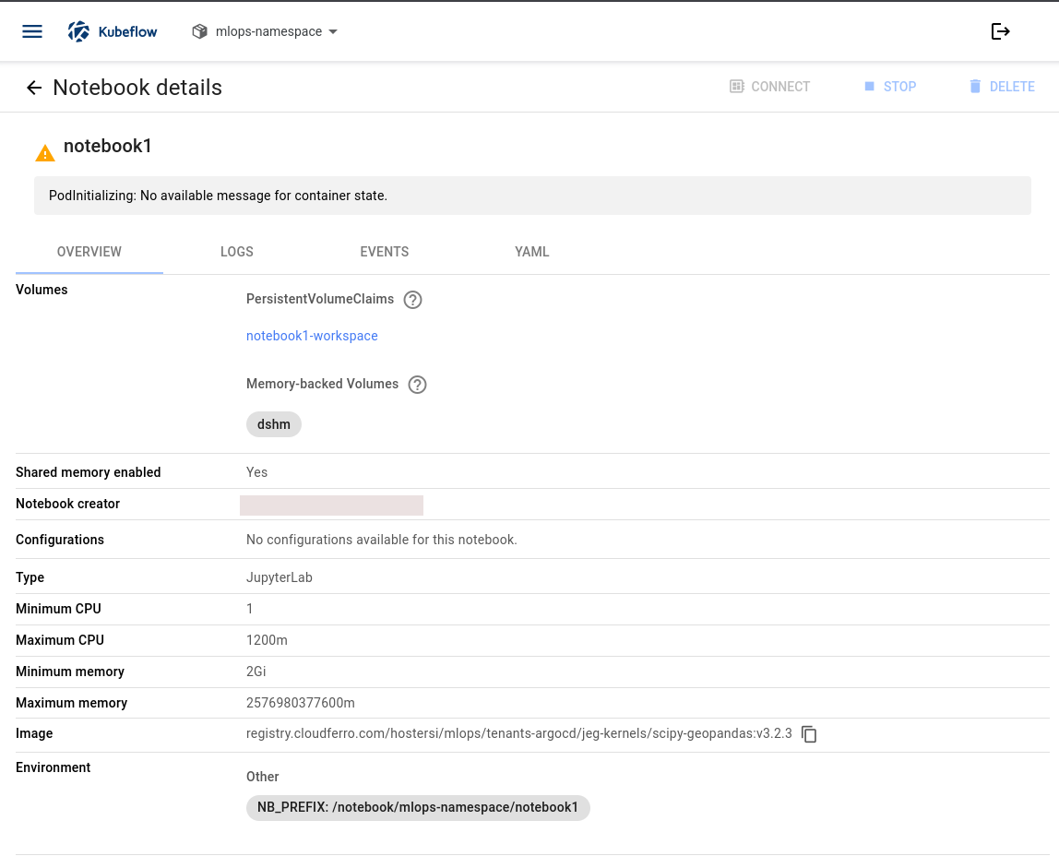This screenshot has width=1059, height=868.
Task: Click 'No configurations available for this notebook.'
Action: (x=382, y=540)
